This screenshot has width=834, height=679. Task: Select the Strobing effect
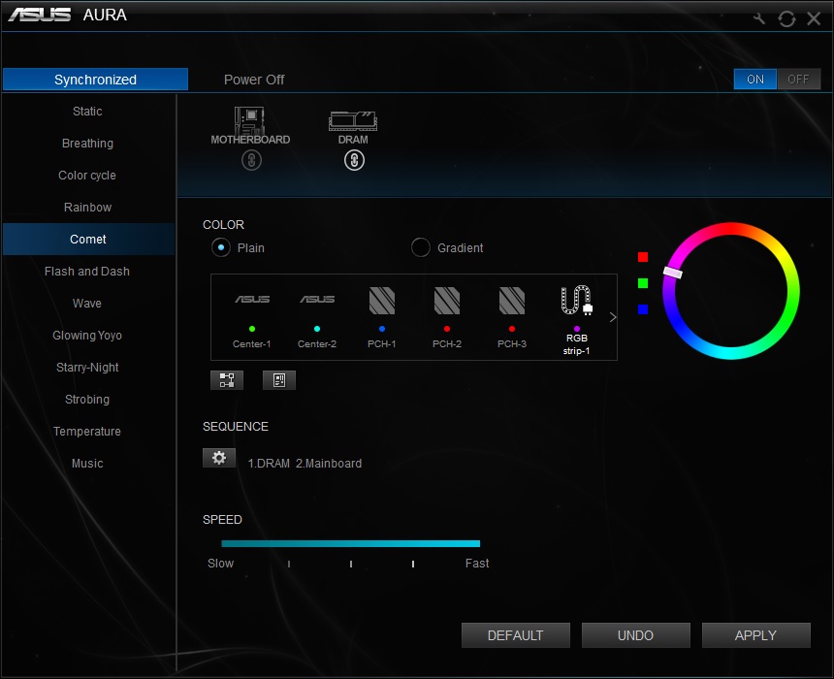point(87,399)
